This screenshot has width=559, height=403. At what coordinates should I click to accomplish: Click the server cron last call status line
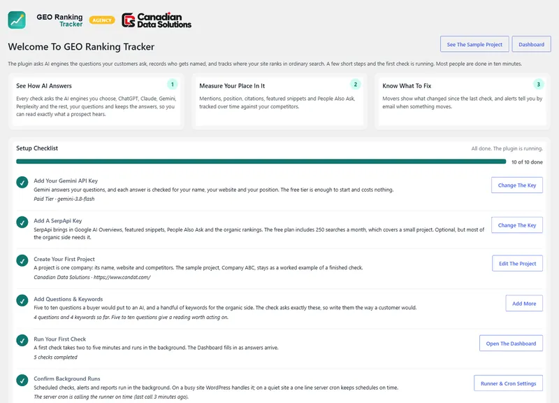pyautogui.click(x=111, y=397)
